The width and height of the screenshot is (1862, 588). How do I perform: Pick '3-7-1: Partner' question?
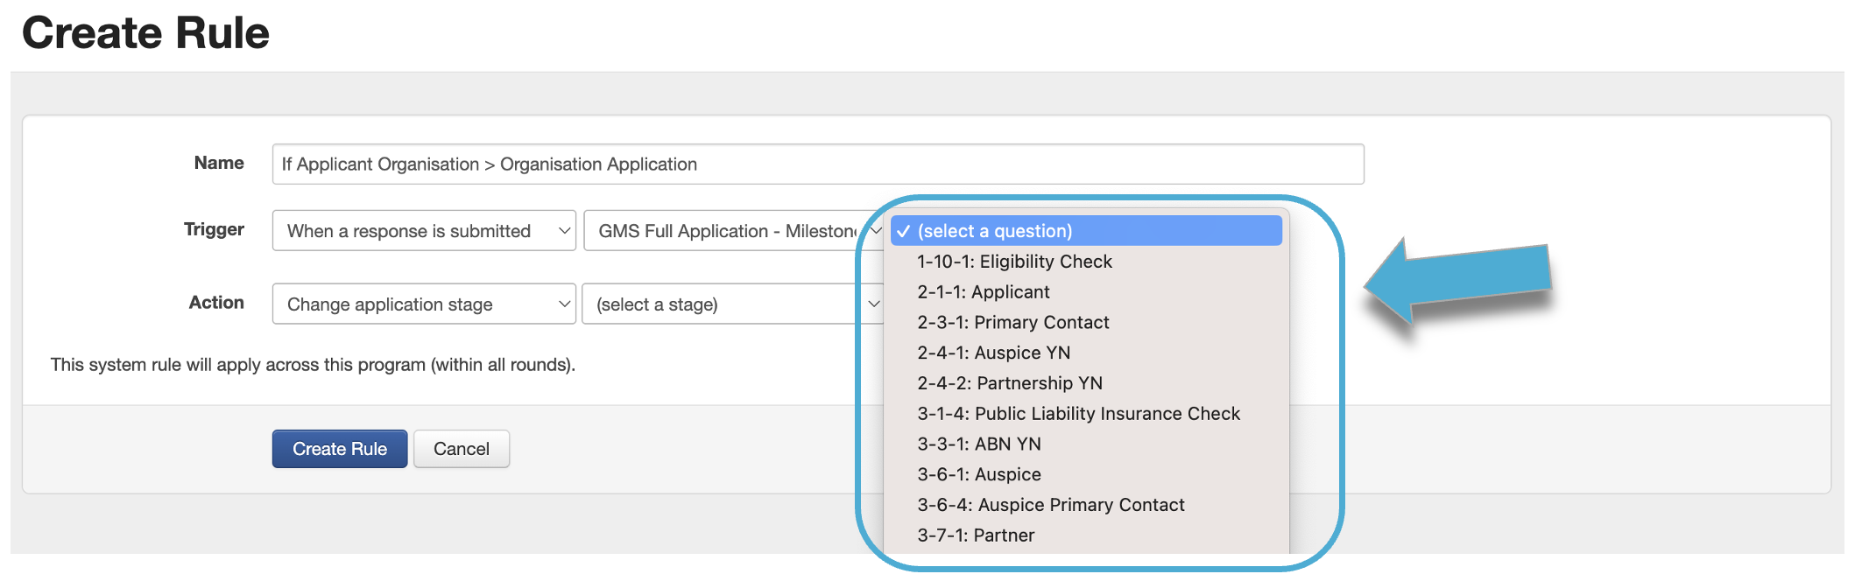coord(976,535)
